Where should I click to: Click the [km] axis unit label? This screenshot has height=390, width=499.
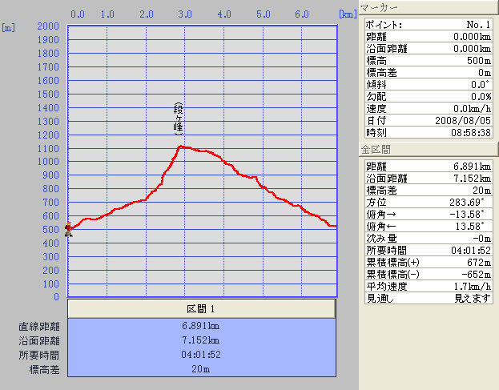[x=348, y=14]
